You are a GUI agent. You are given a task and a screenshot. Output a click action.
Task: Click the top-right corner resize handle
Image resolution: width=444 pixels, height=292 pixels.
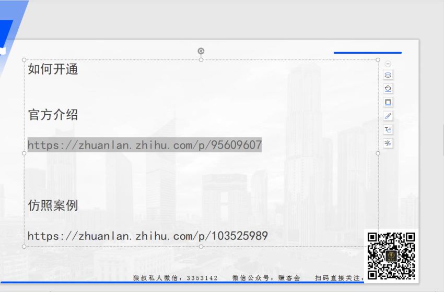pos(378,60)
